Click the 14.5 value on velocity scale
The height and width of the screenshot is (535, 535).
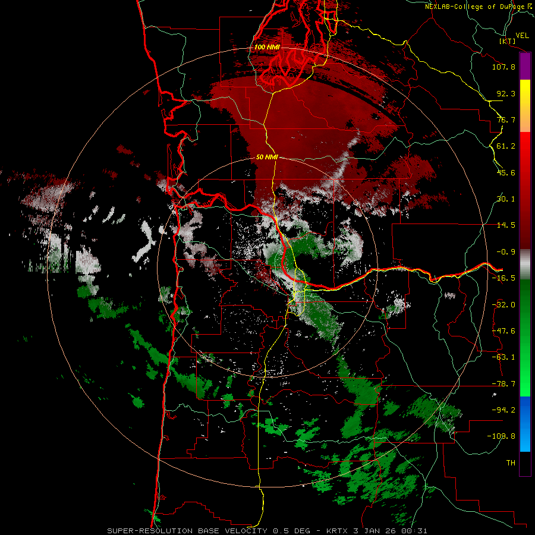(x=506, y=225)
